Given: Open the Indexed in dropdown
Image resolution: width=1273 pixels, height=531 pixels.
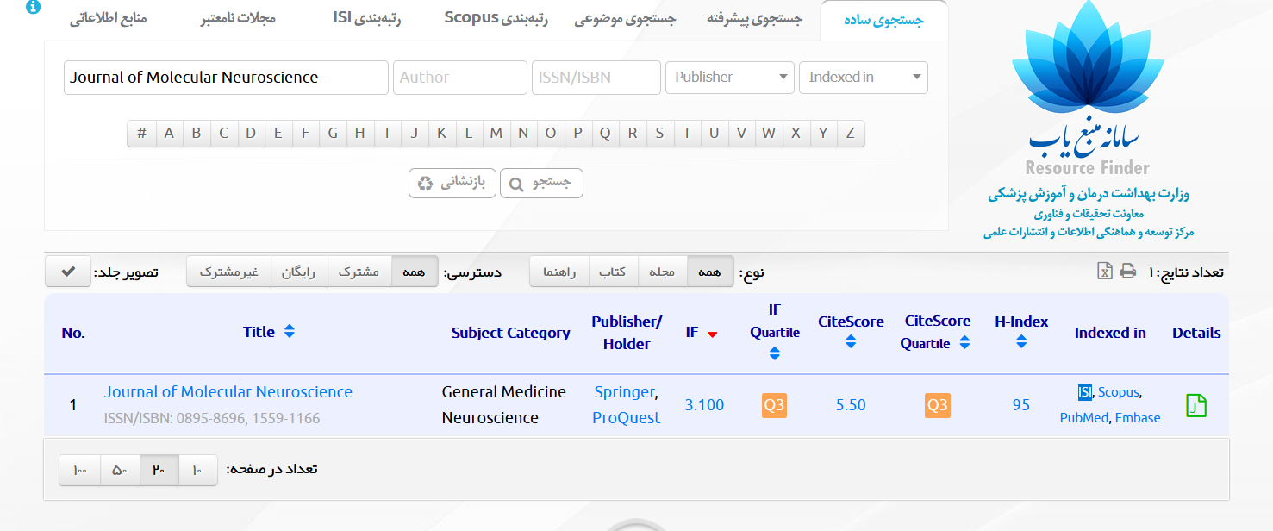Looking at the screenshot, I should click(x=864, y=77).
